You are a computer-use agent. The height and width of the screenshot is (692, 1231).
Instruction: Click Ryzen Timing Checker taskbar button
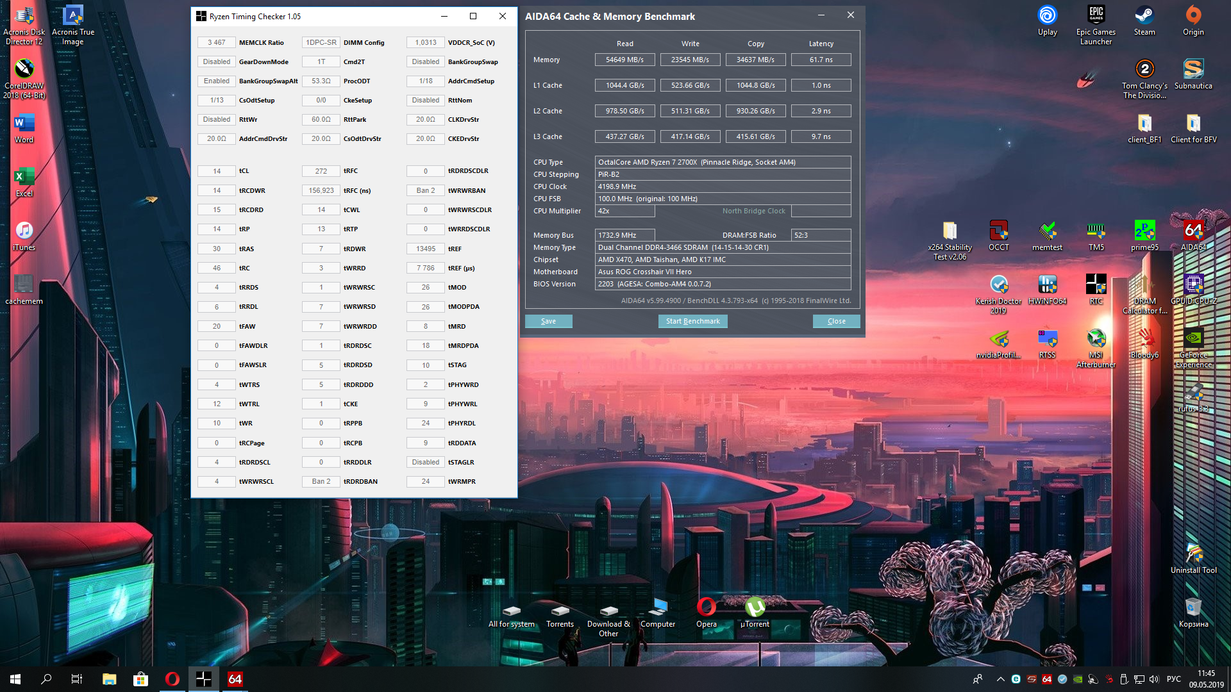coord(203,679)
